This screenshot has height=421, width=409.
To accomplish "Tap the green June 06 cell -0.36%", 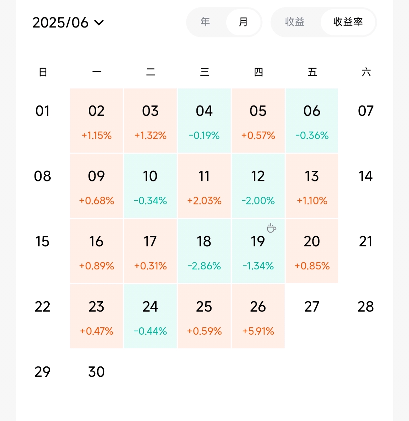I will tap(312, 120).
